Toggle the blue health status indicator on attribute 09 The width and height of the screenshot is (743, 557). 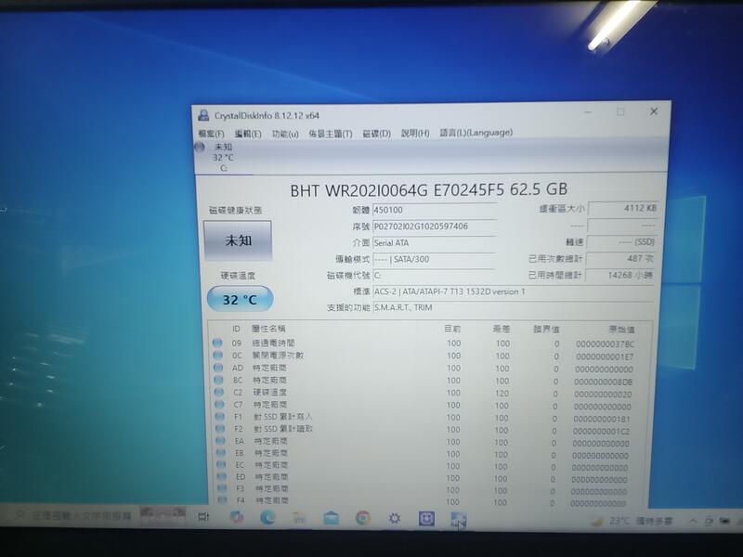point(218,342)
